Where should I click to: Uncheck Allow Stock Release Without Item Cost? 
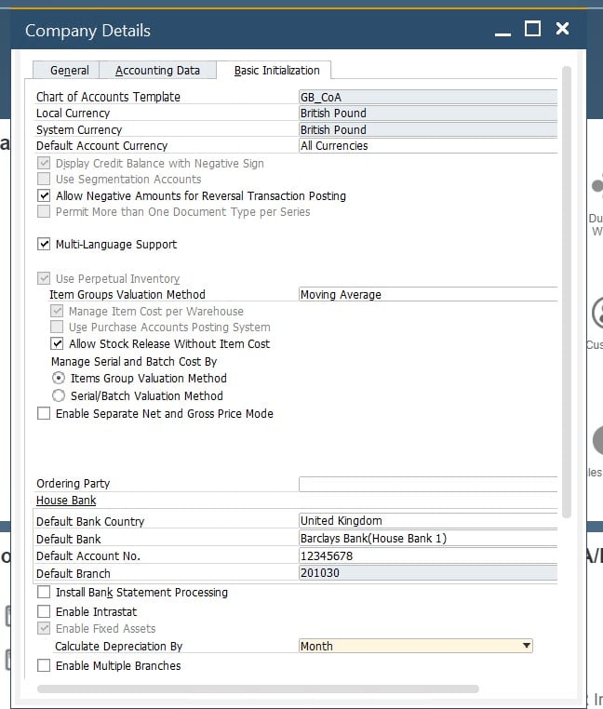pyautogui.click(x=58, y=344)
